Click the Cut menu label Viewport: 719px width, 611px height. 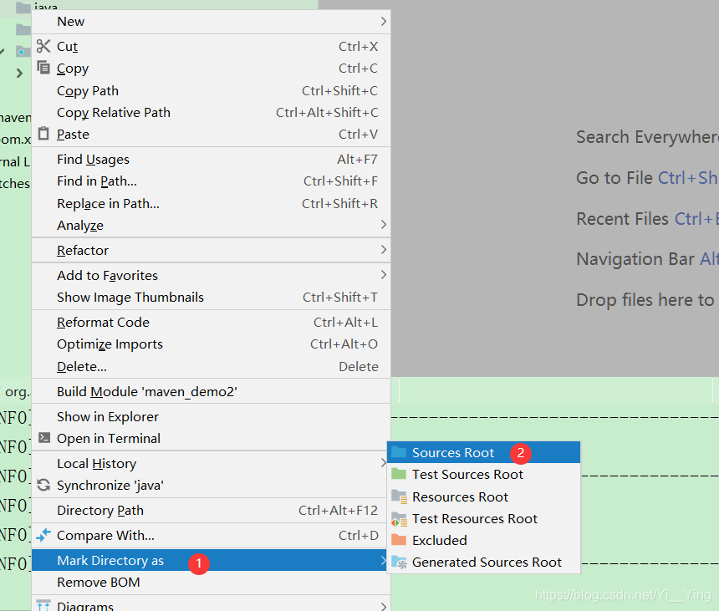pos(68,46)
